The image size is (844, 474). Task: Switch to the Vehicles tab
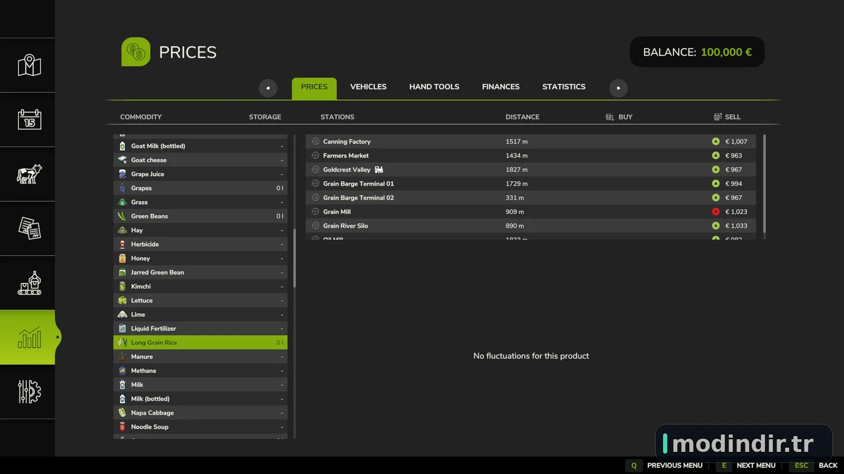coord(368,87)
